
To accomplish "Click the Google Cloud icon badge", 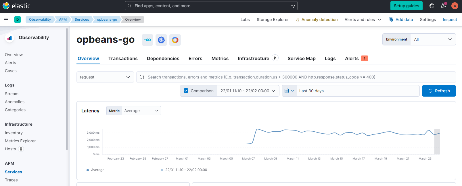I will click(175, 40).
